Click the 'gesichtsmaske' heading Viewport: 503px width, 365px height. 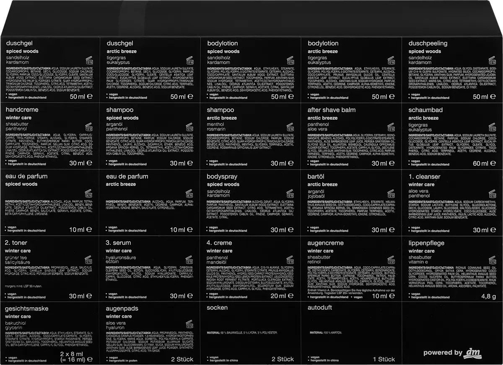click(x=27, y=308)
